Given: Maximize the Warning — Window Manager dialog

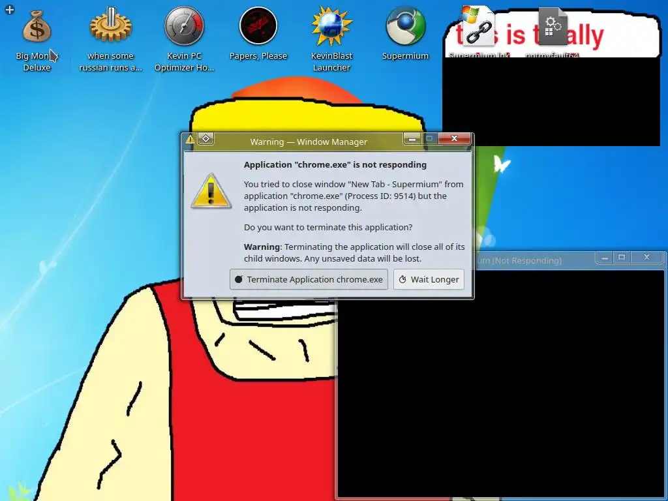Looking at the screenshot, I should (429, 139).
